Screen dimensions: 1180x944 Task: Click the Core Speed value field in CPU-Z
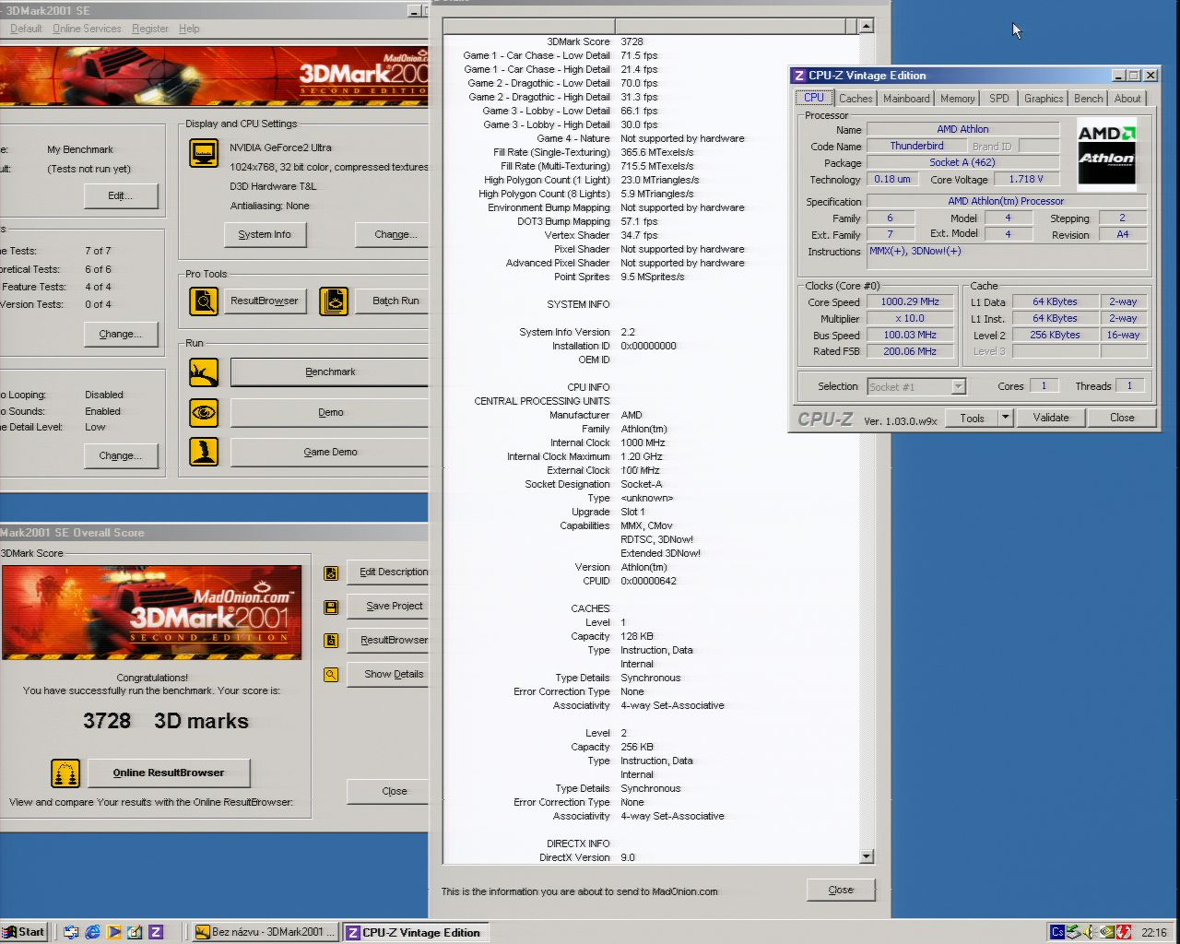[910, 301]
